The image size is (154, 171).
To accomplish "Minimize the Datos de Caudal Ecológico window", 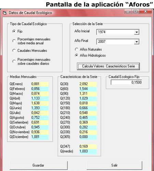I will click(128, 12).
